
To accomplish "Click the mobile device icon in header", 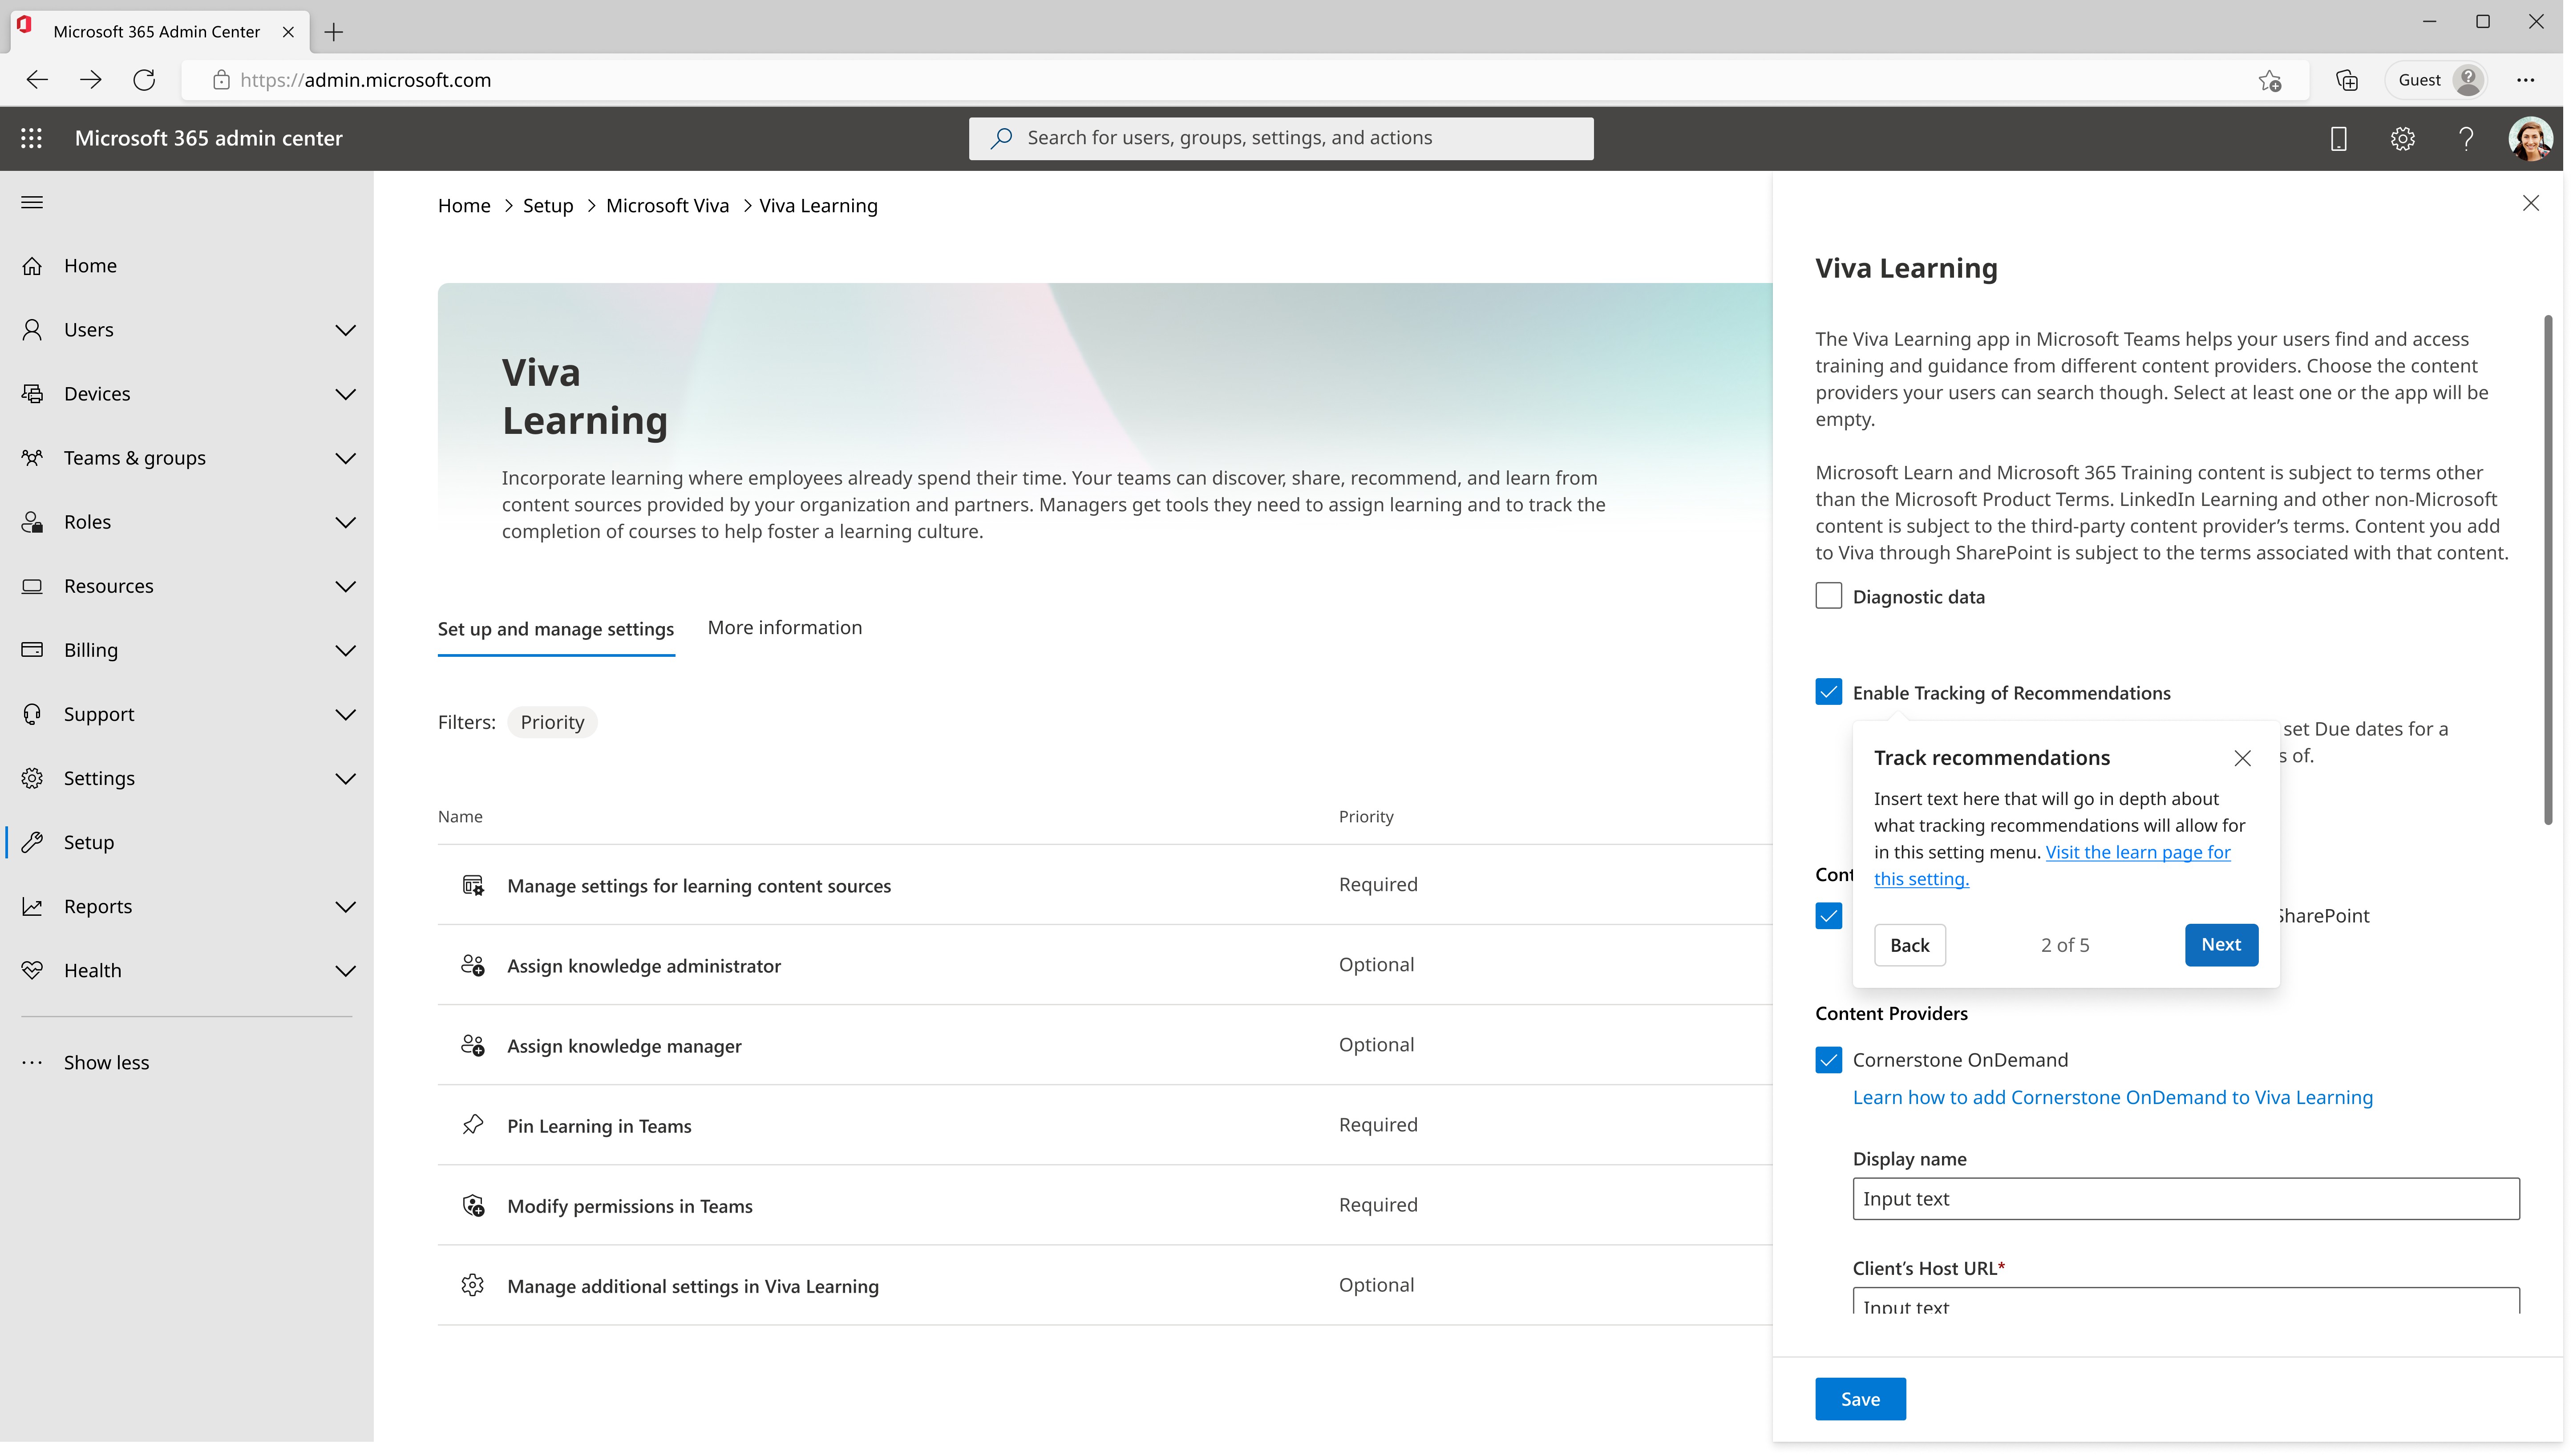I will 2338,139.
